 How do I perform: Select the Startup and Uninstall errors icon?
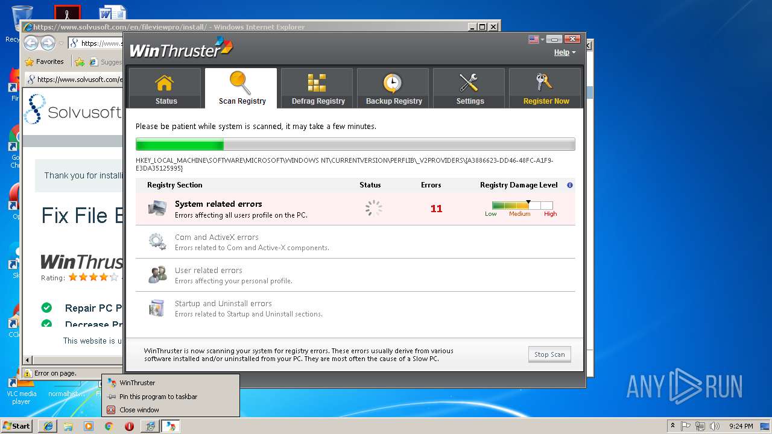(157, 308)
